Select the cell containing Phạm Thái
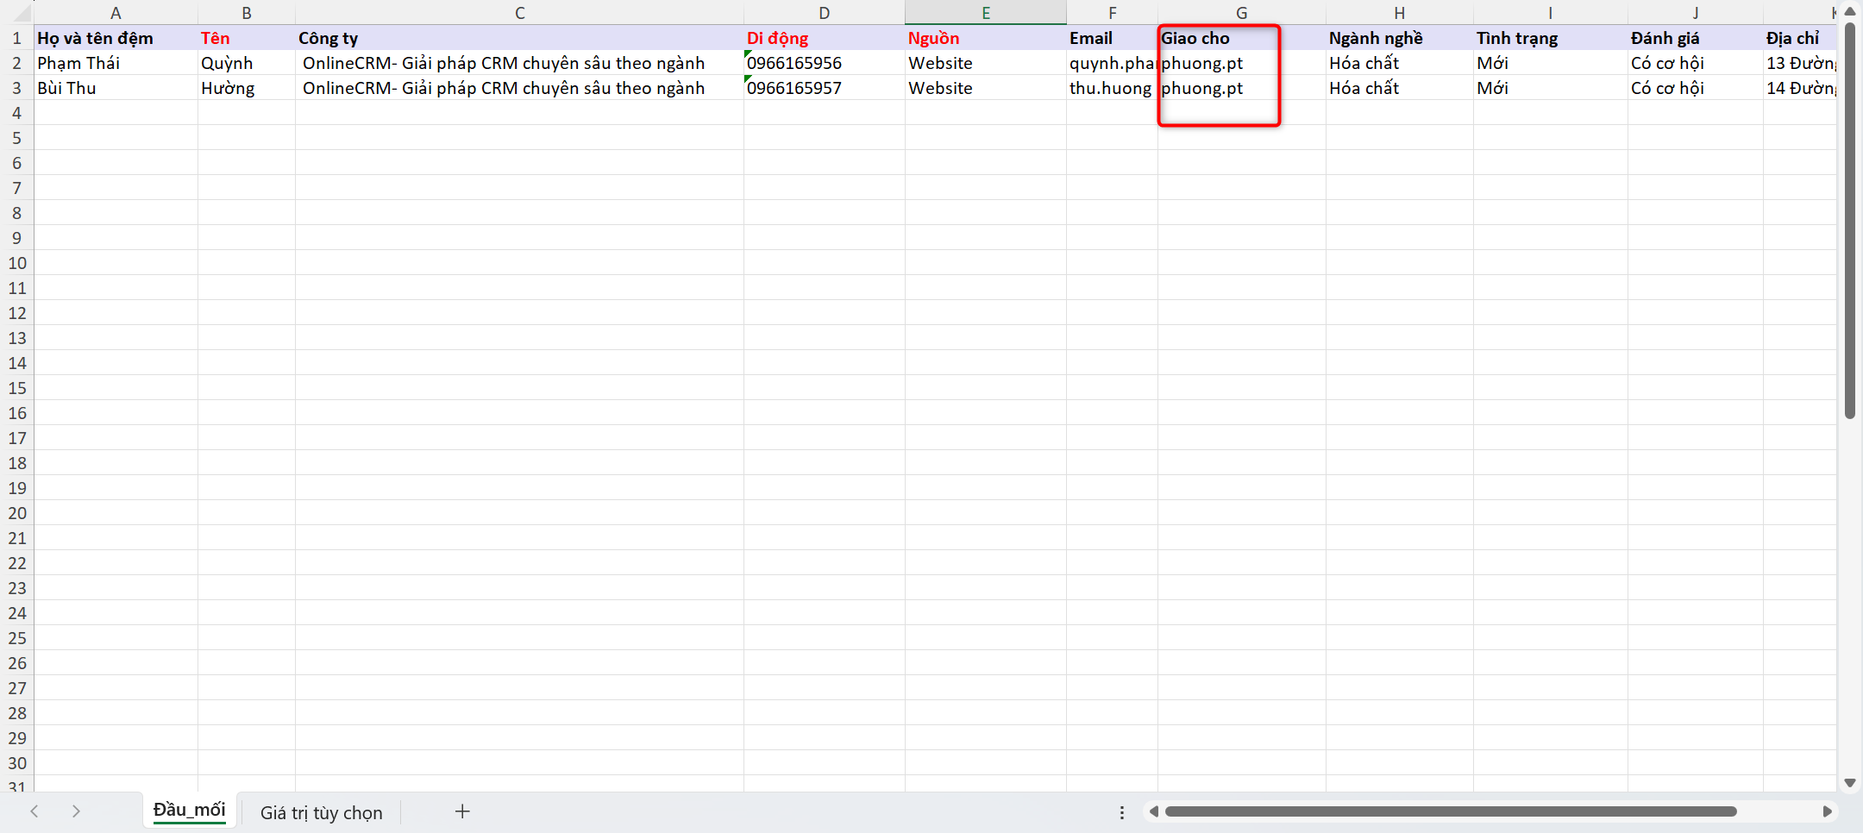The height and width of the screenshot is (833, 1863). [x=116, y=63]
